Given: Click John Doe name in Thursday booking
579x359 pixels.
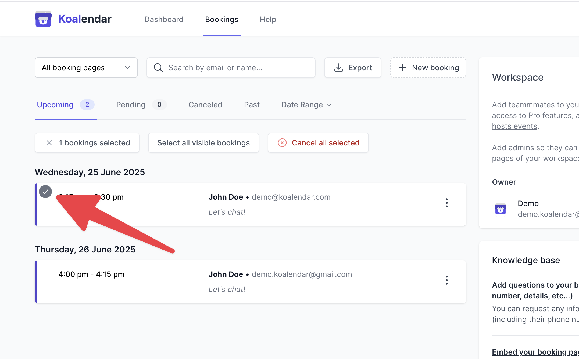Looking at the screenshot, I should [226, 274].
